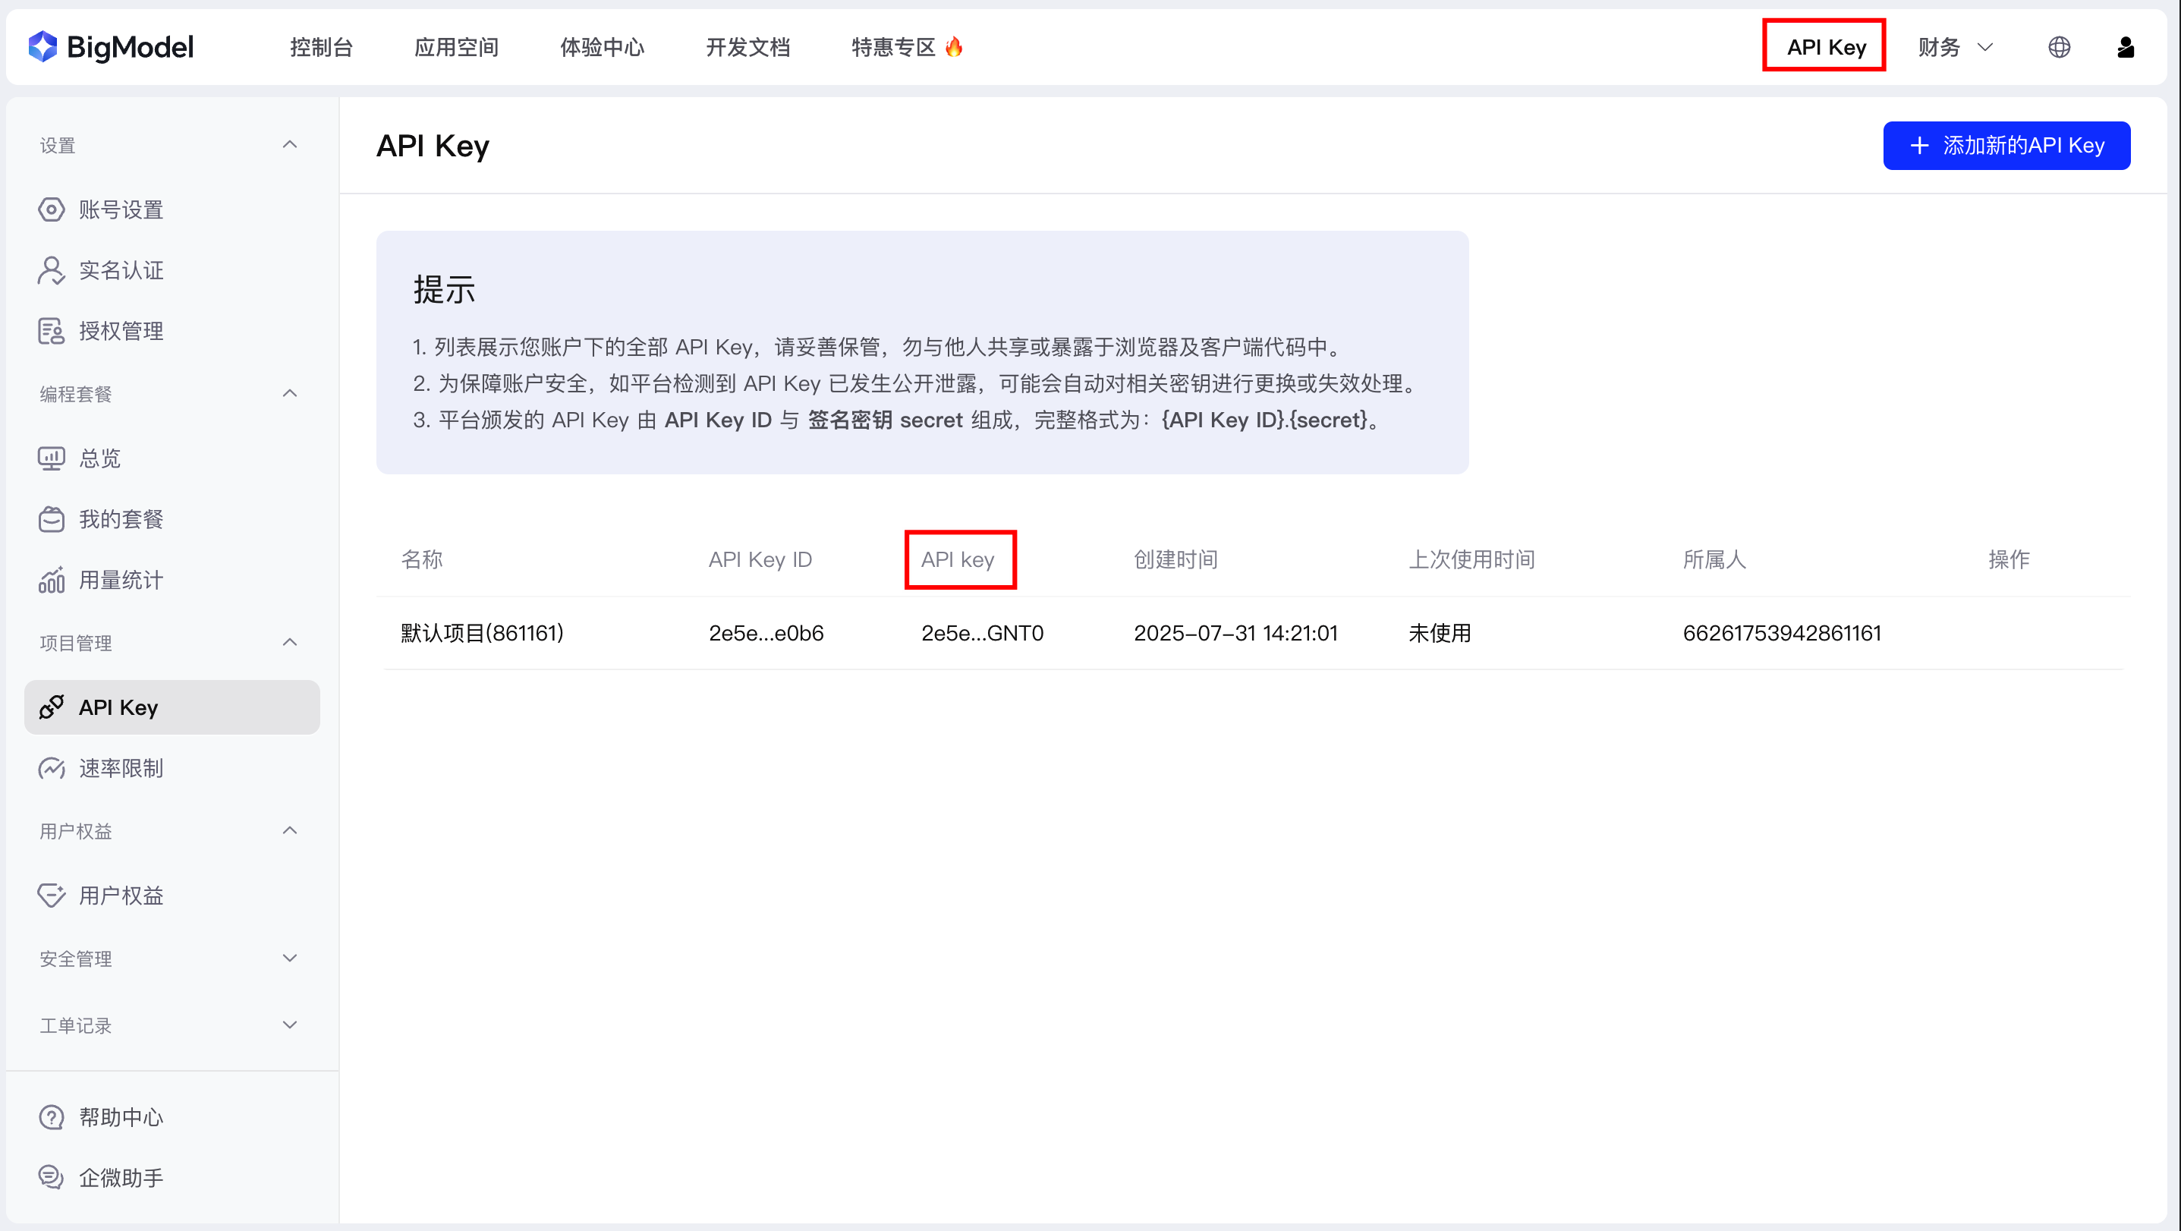Viewport: 2181px width, 1231px height.
Task: Contact 企微助手 assistant
Action: [121, 1177]
